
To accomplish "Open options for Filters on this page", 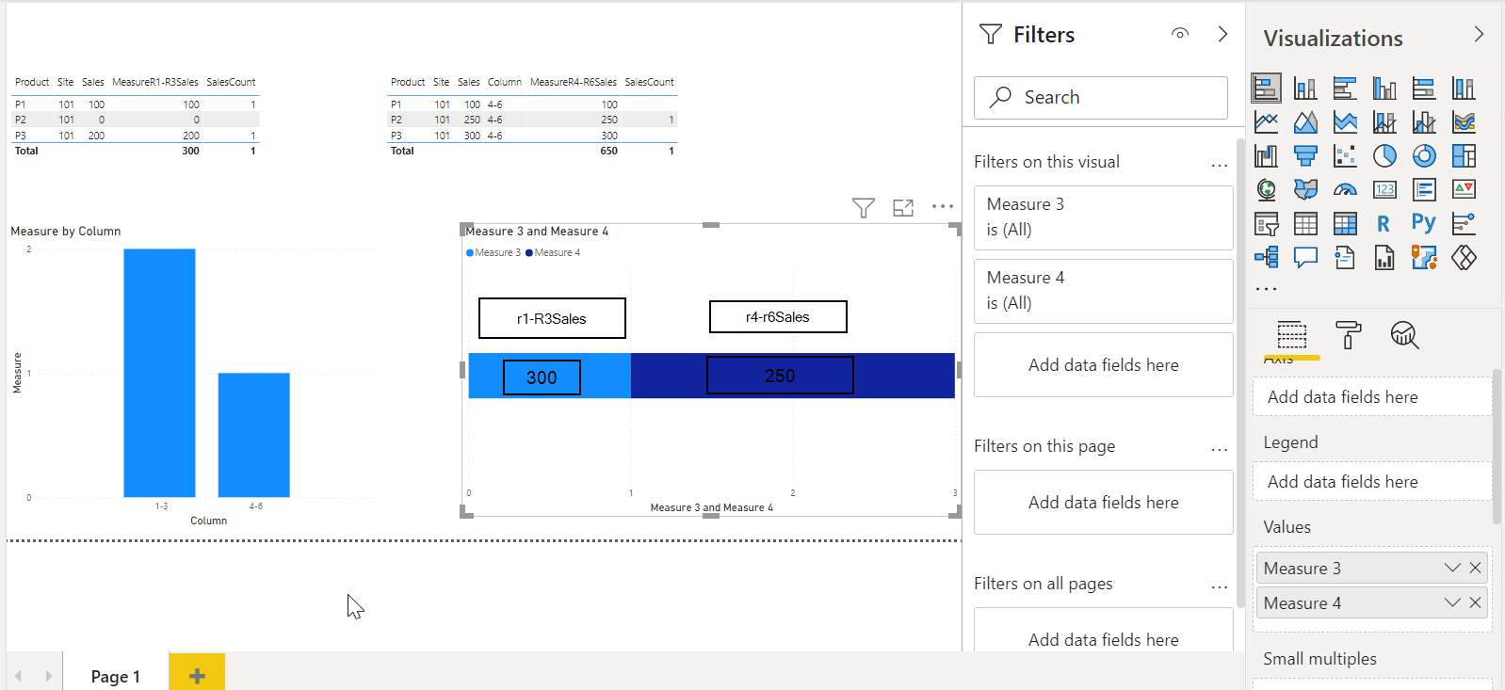I will [1220, 449].
